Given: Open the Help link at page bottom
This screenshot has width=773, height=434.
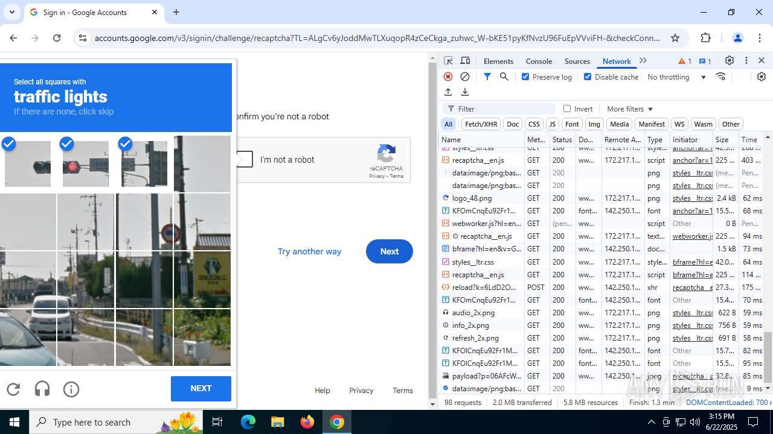Looking at the screenshot, I should [322, 391].
